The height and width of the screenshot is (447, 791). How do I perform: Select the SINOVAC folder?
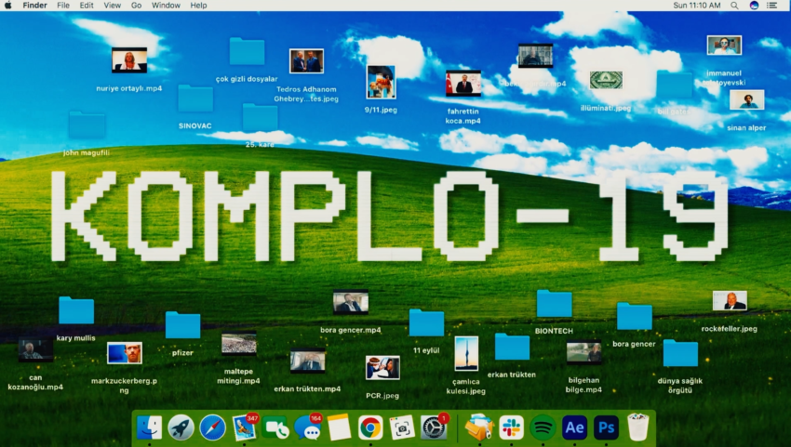(x=195, y=99)
